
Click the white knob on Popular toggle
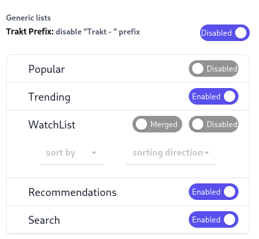(x=197, y=69)
